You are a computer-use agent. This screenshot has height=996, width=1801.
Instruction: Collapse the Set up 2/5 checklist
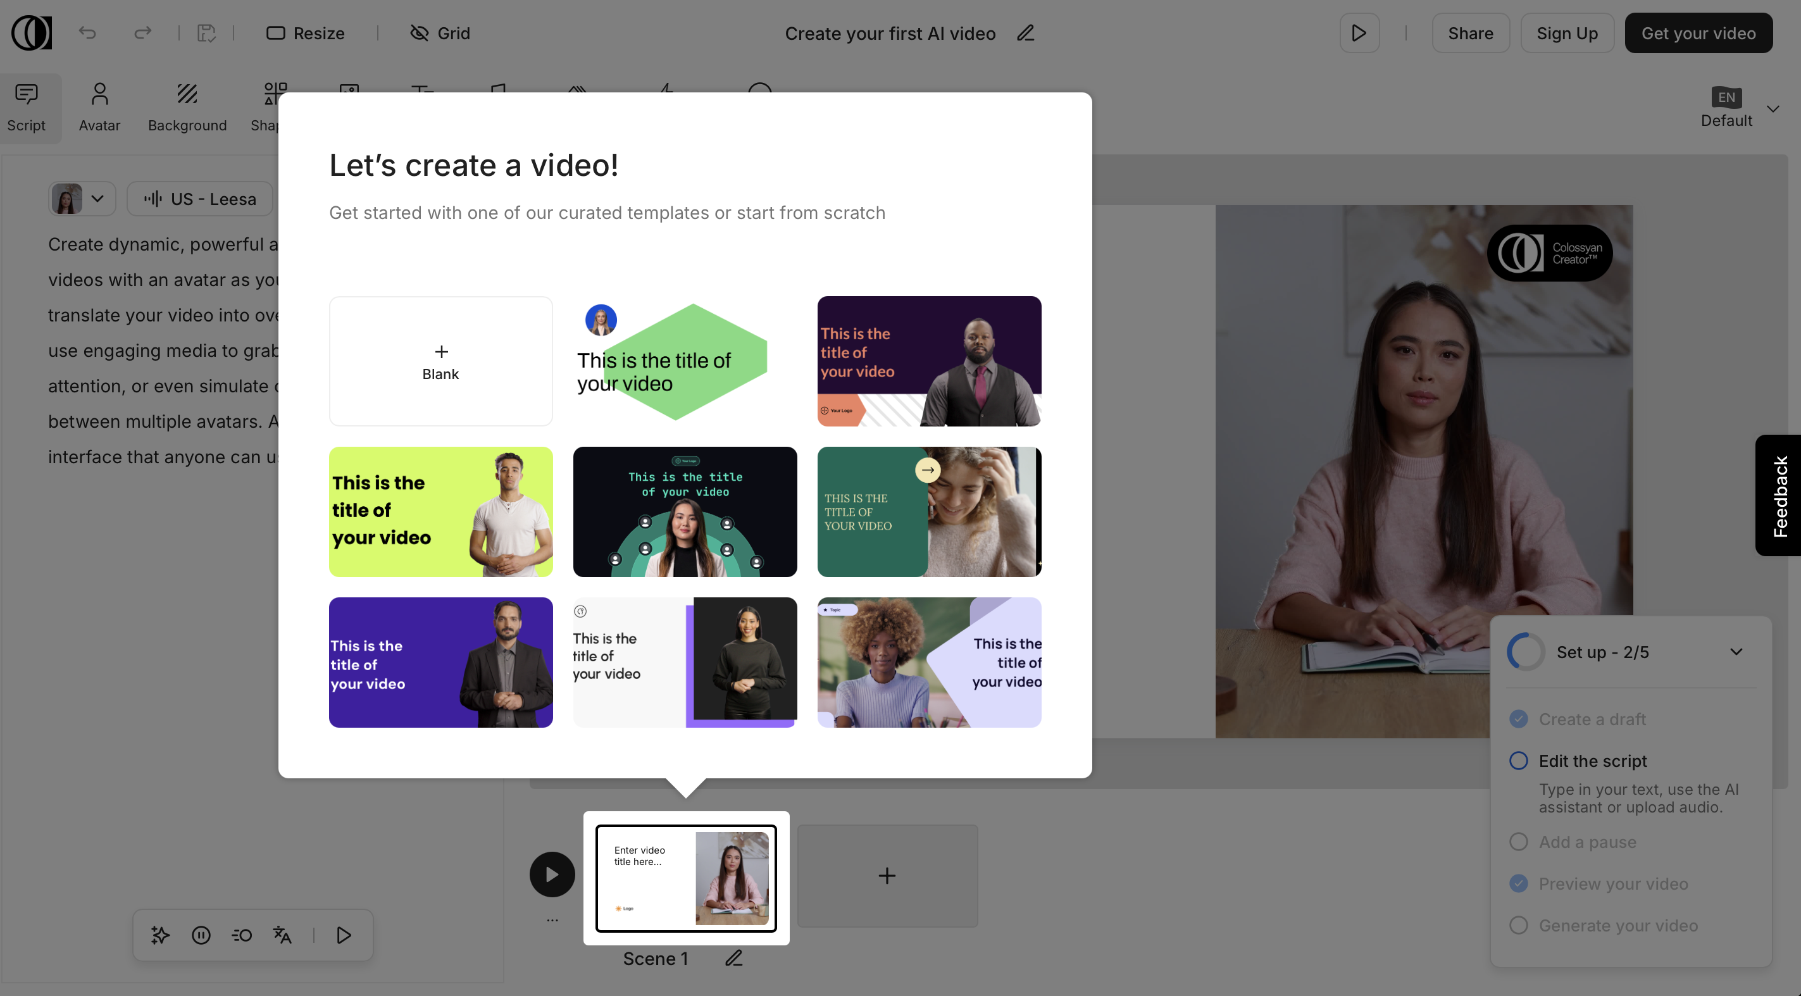tap(1735, 651)
